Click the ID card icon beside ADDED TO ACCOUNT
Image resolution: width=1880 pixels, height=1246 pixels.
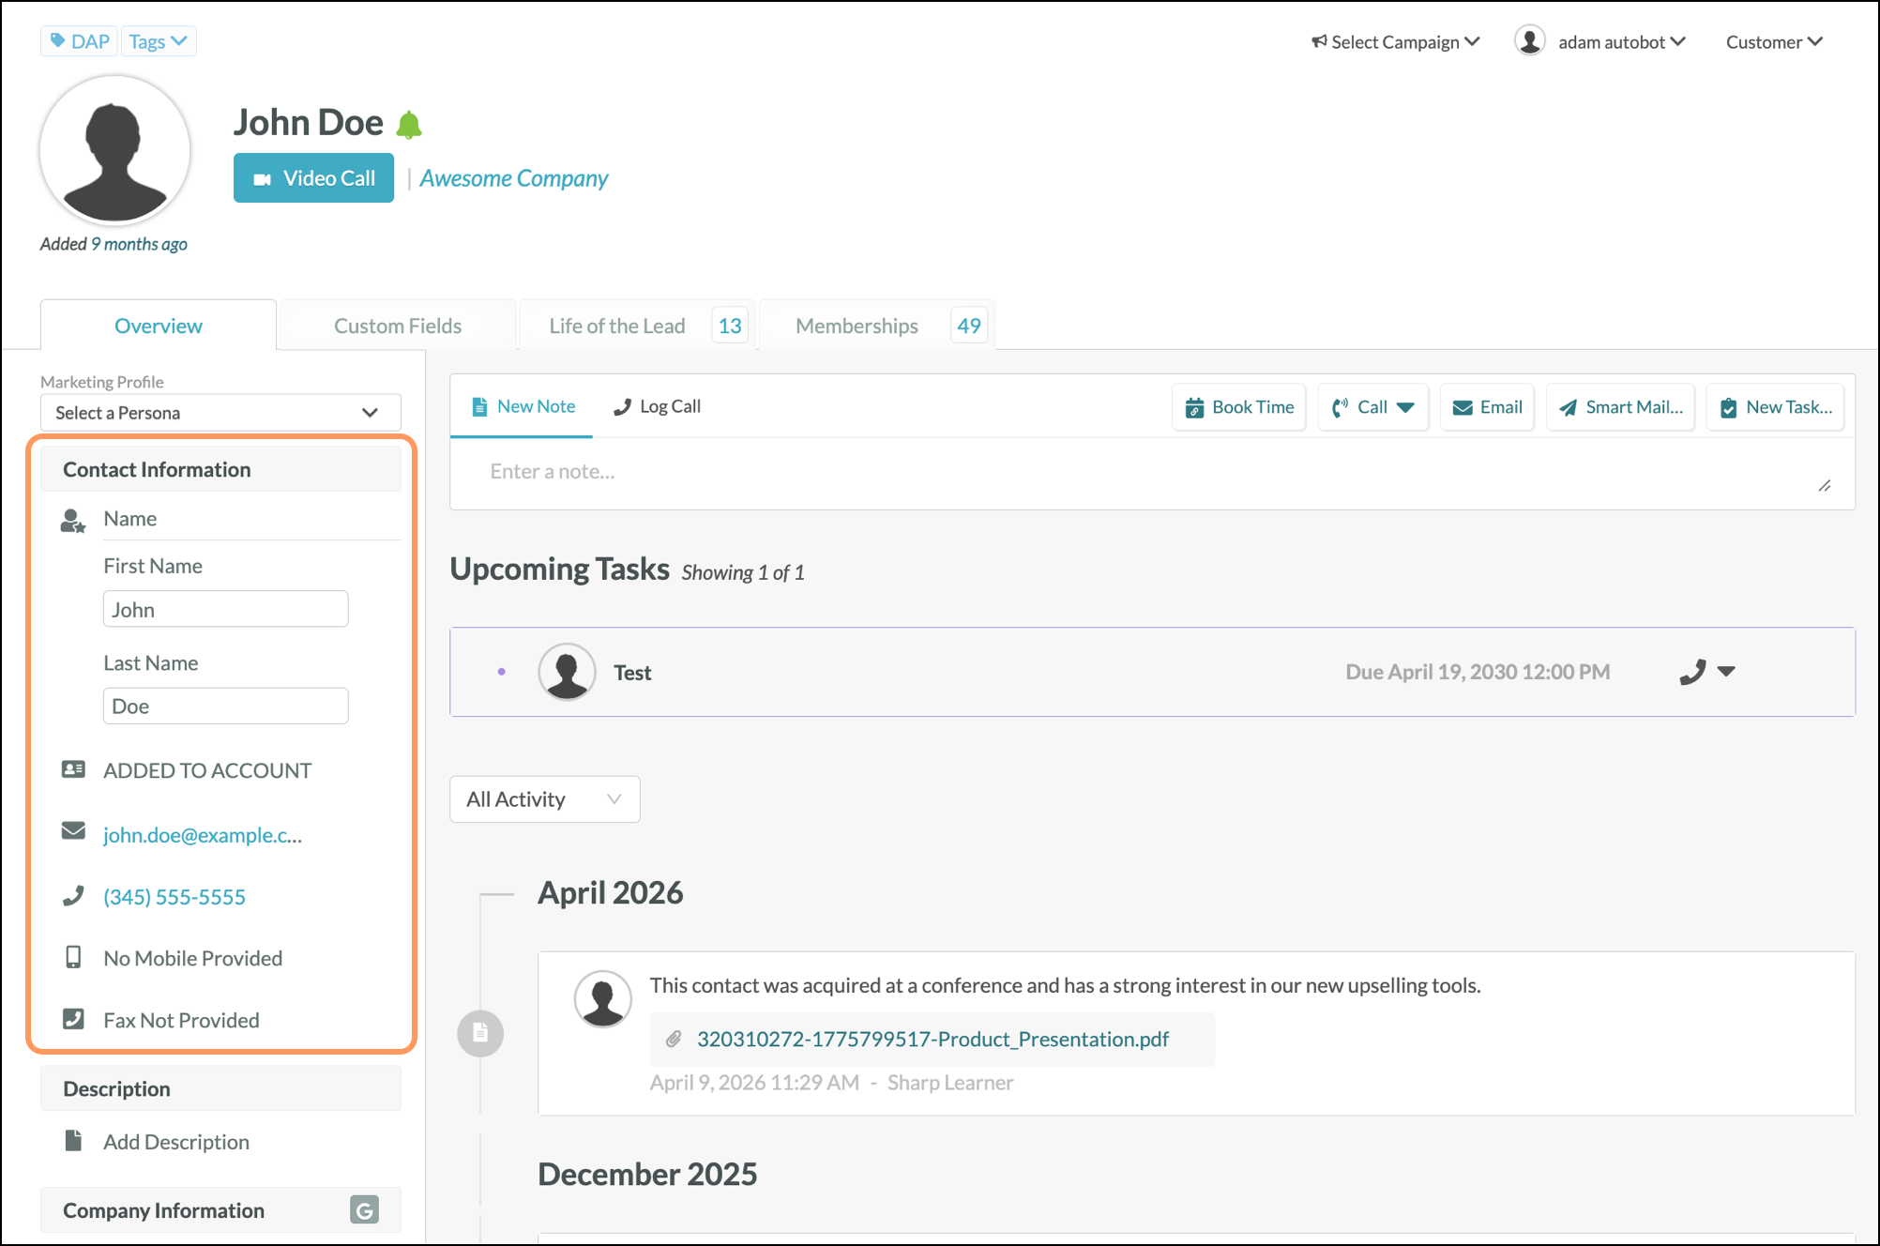(x=73, y=769)
